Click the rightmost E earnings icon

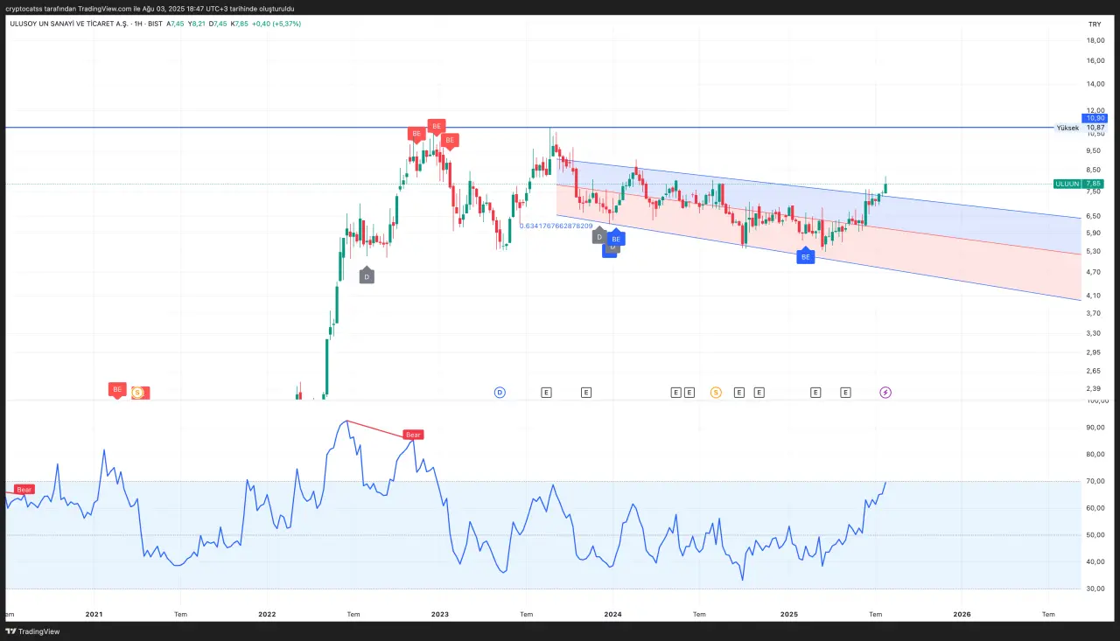[x=845, y=393]
